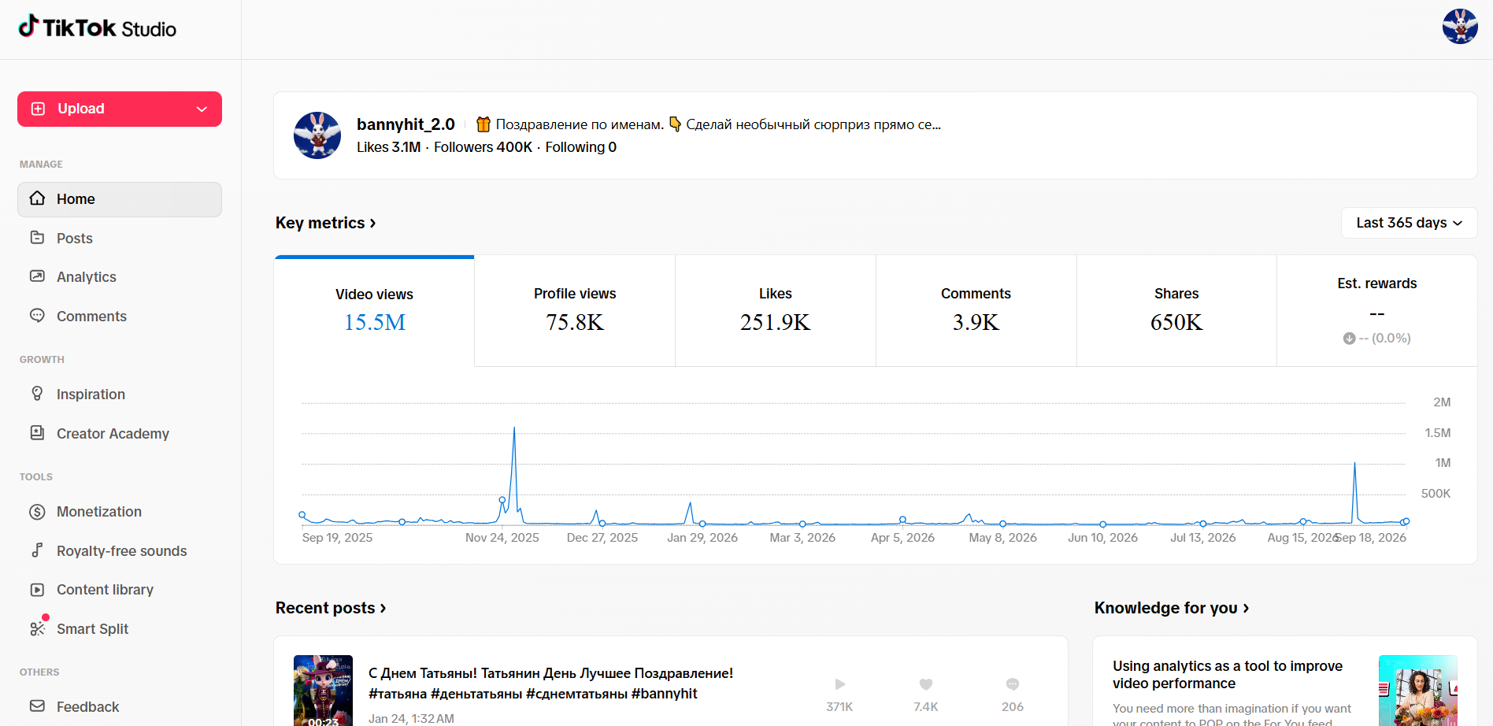Select the Profile views metric tab

point(575,310)
